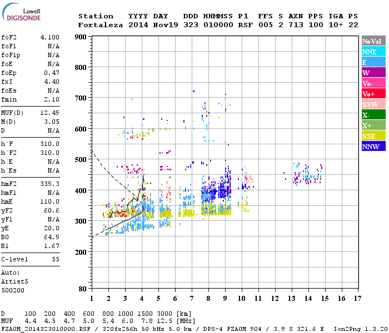Click the 500 km height axis label
The height and width of the screenshot is (333, 389).
tap(81, 160)
